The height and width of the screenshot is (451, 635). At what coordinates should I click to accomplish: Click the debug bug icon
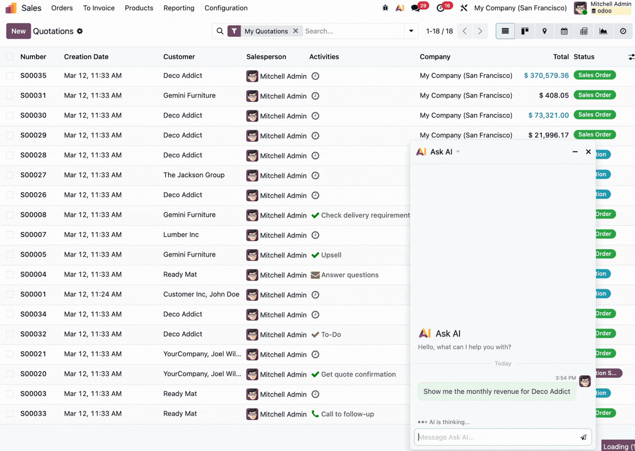click(x=385, y=8)
